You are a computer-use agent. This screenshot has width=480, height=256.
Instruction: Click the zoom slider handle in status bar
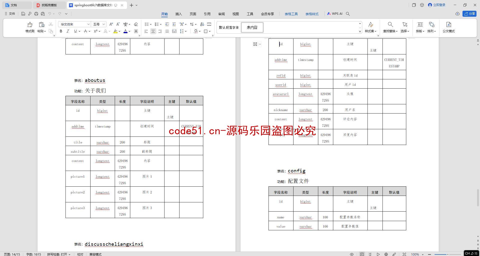448,254
